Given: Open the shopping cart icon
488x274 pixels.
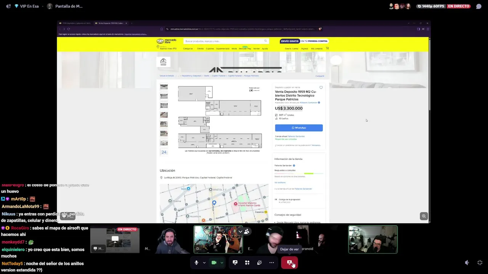Looking at the screenshot, I should point(327,48).
